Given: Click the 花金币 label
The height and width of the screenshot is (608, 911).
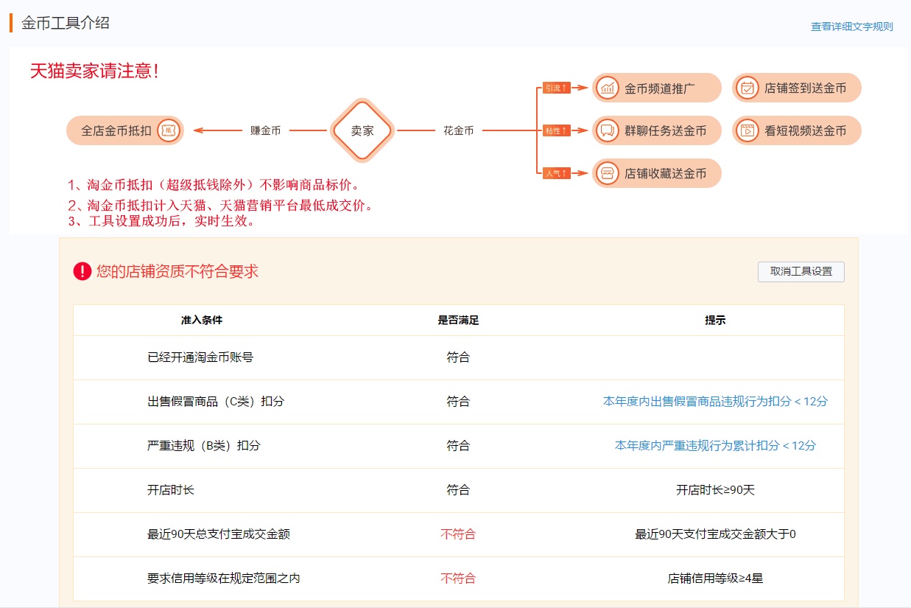Looking at the screenshot, I should click(x=458, y=130).
